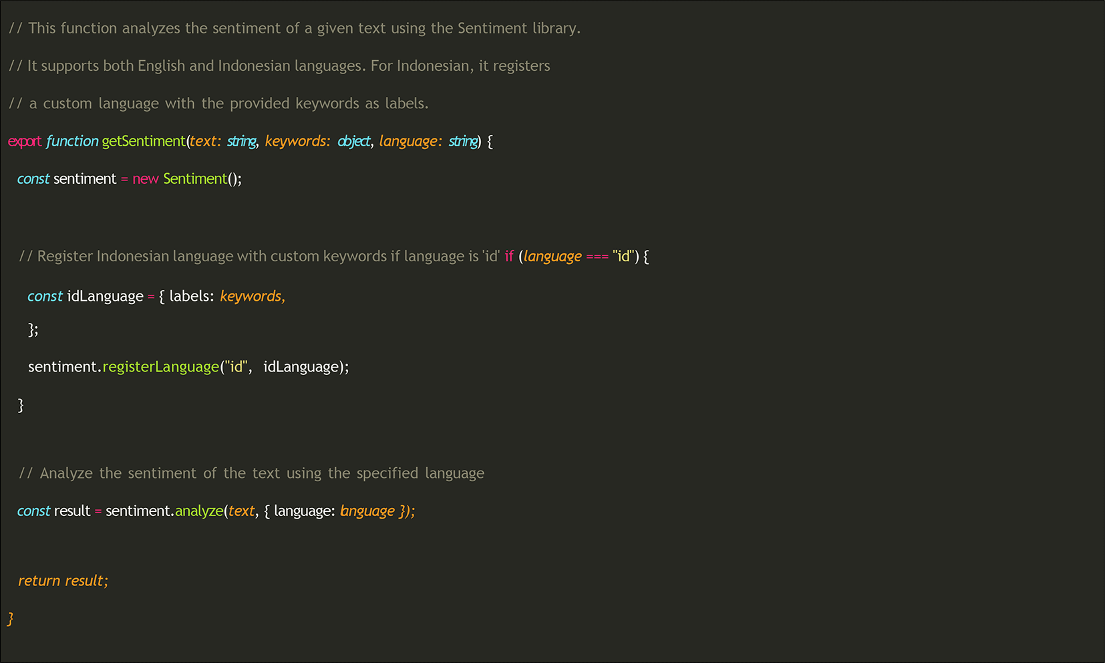Click the analyze method call
1105x663 pixels.
point(199,511)
